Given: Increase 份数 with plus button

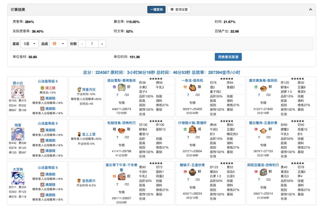Looking at the screenshot, I should click(x=102, y=44).
